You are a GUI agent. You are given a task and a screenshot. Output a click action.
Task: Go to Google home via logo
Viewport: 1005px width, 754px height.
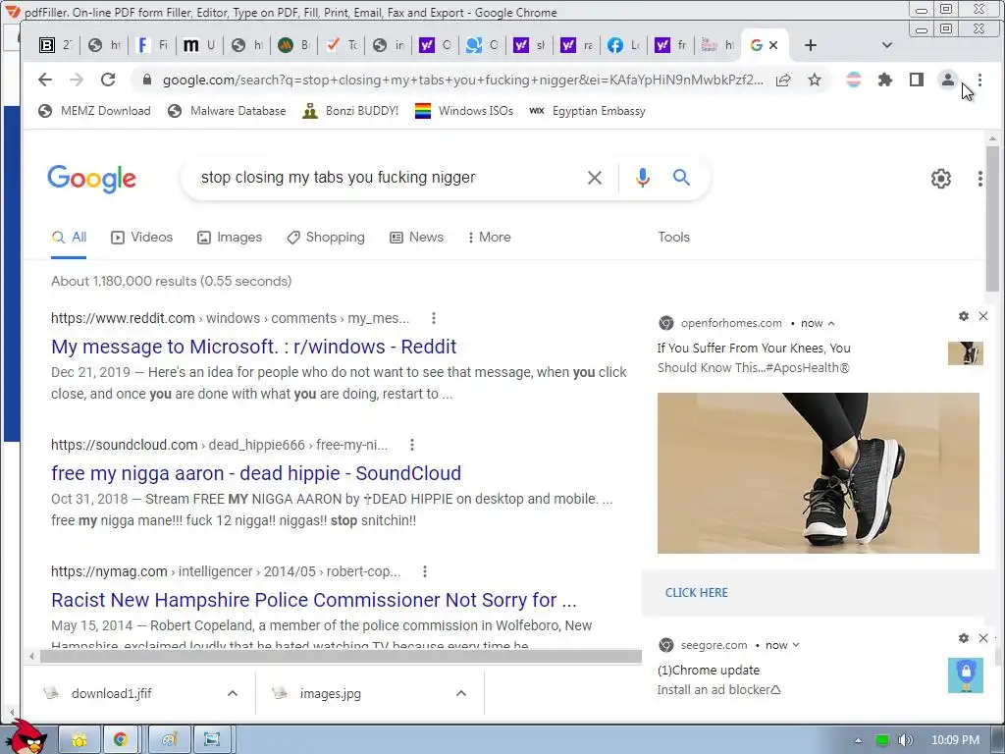pos(91,179)
